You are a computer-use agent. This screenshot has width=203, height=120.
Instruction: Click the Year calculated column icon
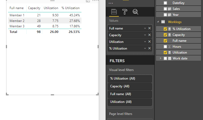[170, 15]
